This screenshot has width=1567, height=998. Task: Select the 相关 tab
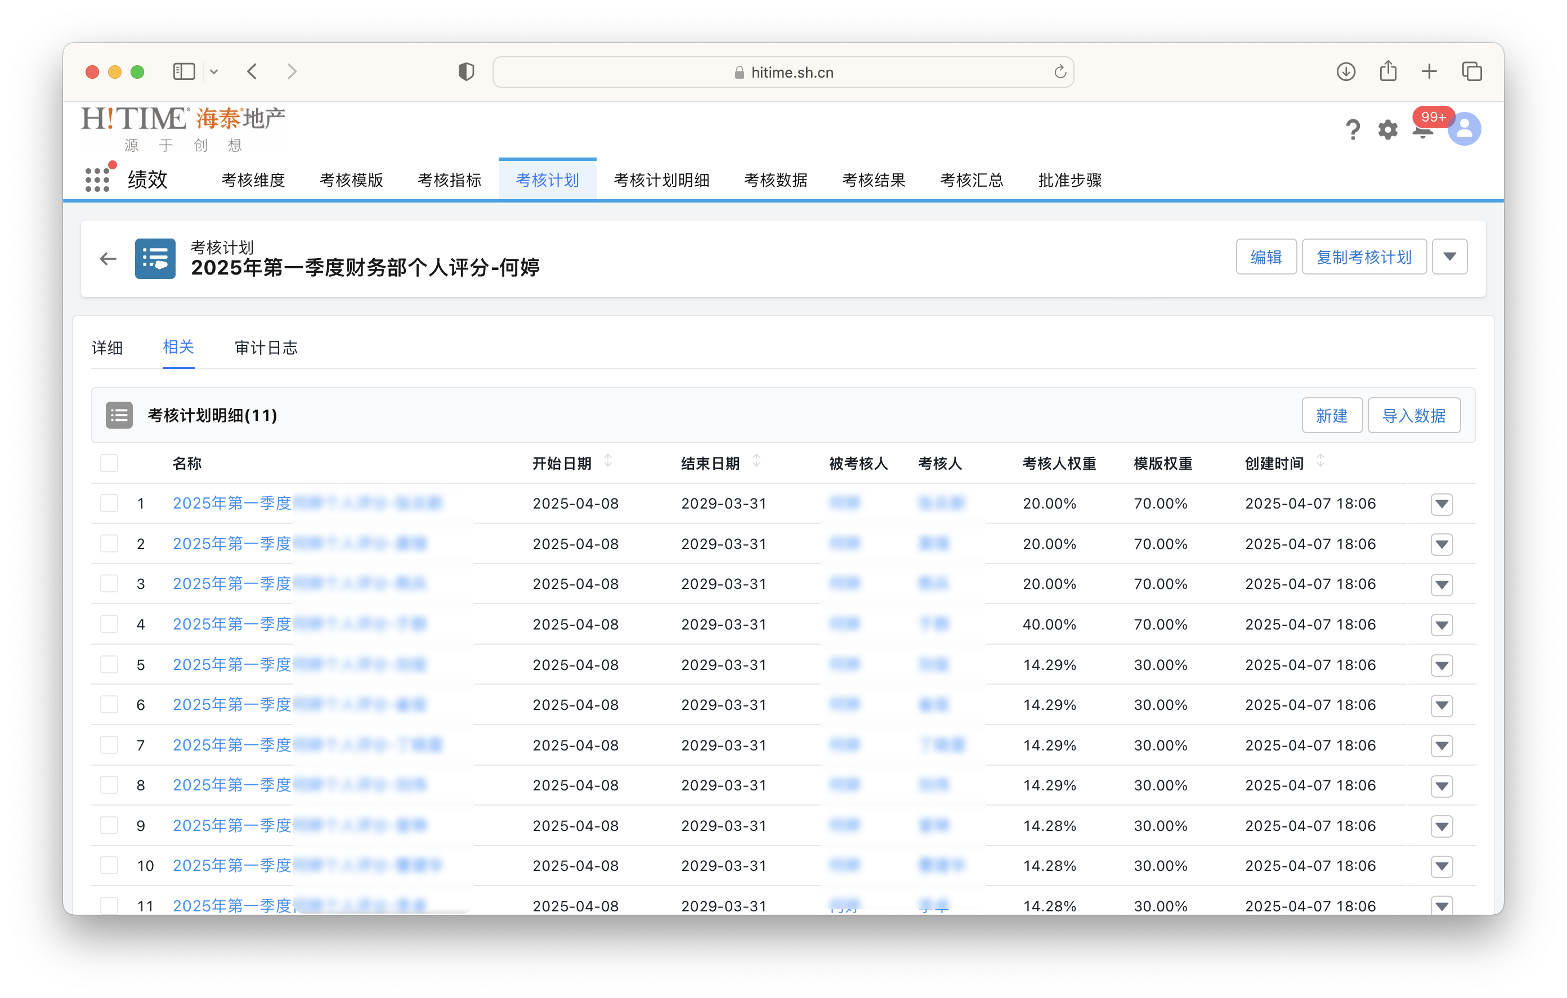(178, 347)
